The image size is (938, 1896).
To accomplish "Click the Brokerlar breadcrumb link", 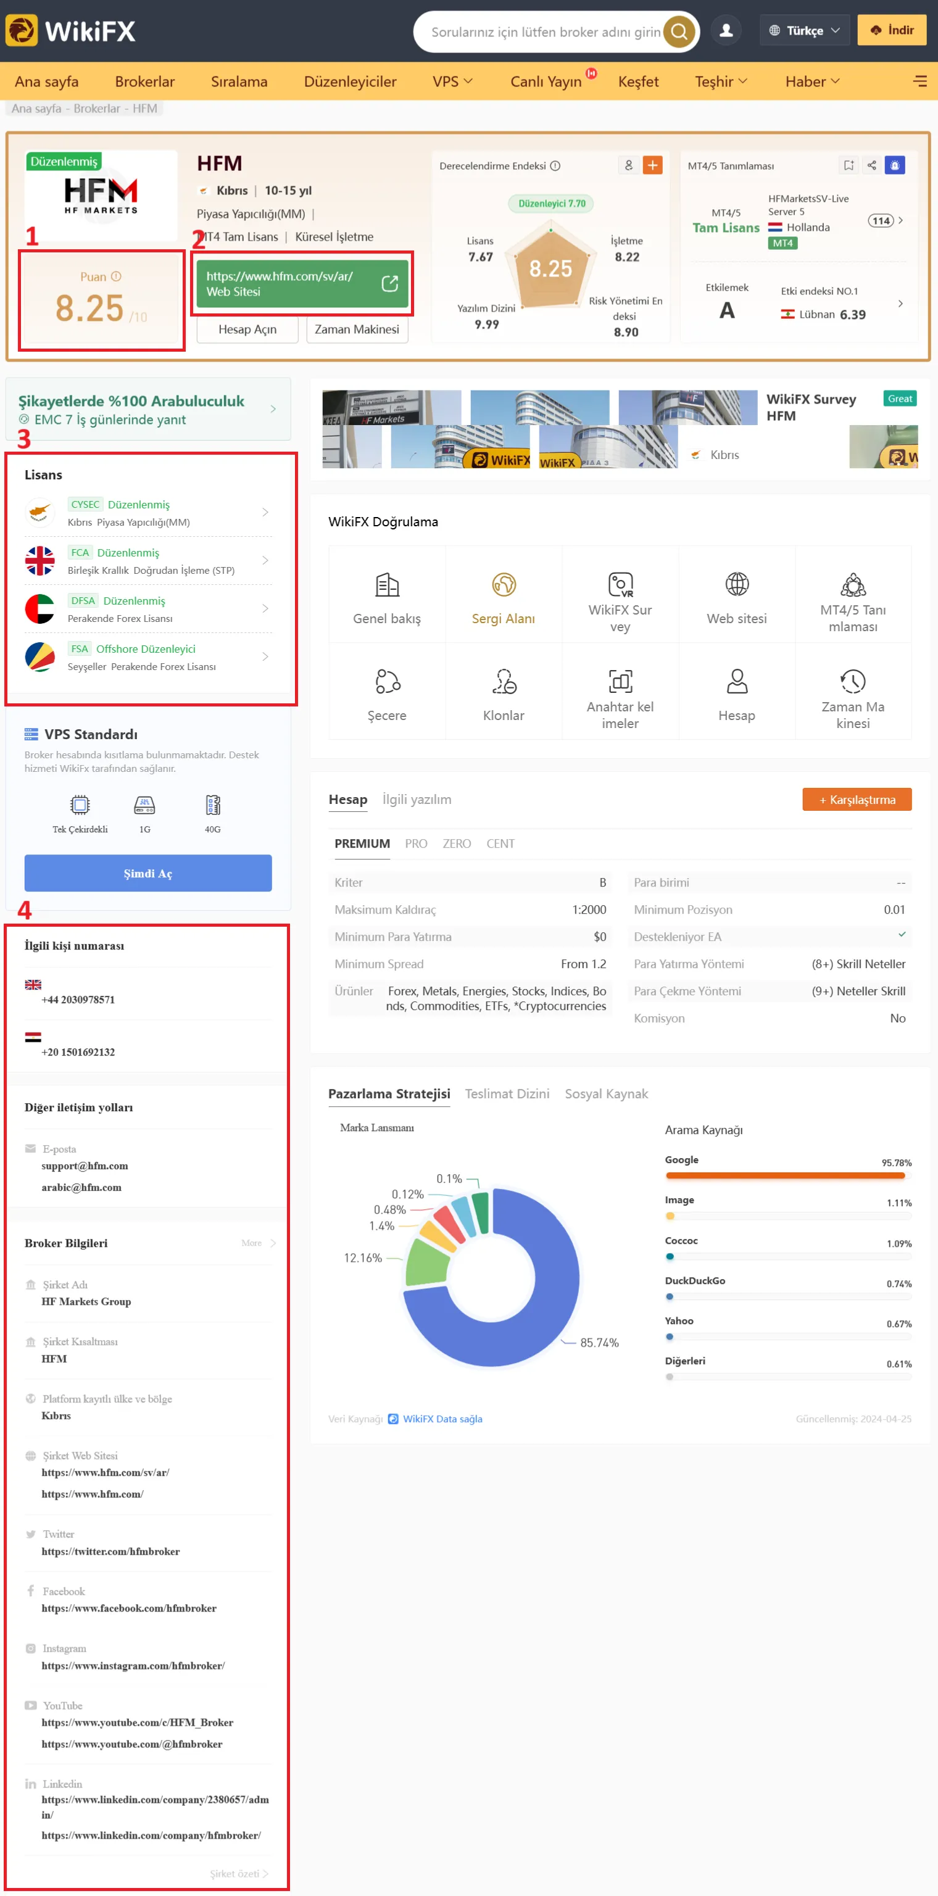I will (x=96, y=108).
